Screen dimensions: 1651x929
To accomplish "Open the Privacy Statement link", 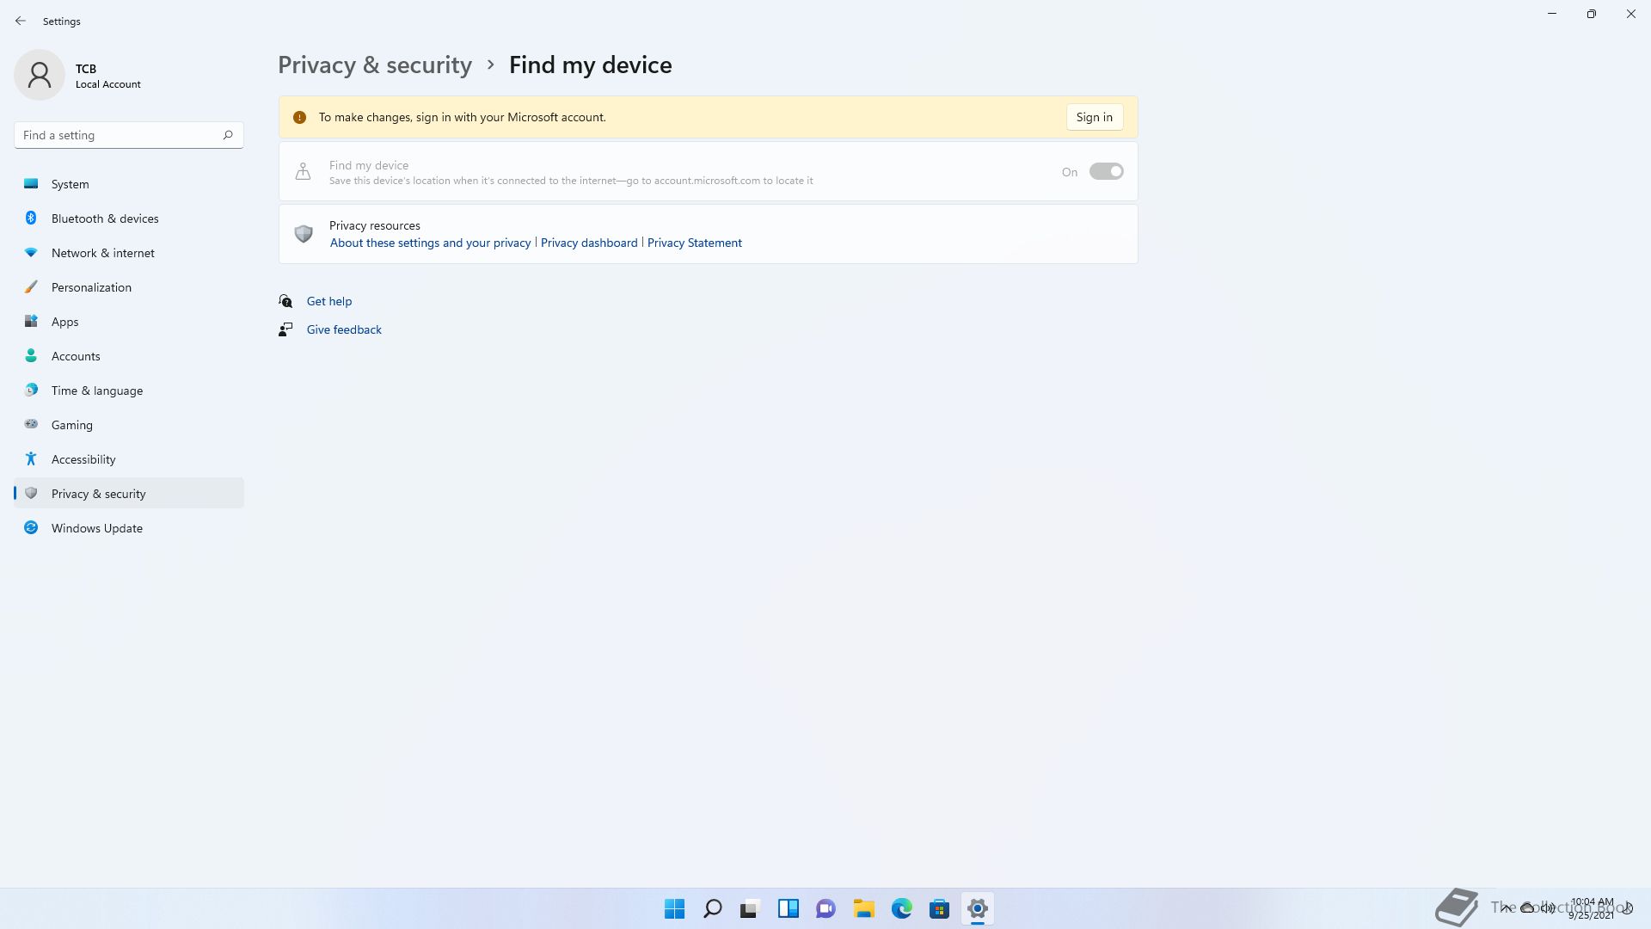I will tap(695, 243).
